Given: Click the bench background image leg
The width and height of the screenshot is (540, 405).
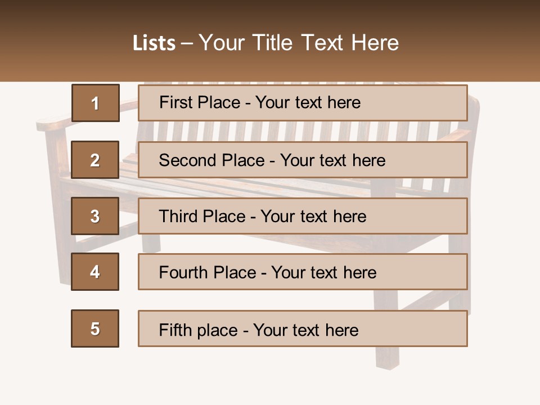Looking at the screenshot, I should (387, 358).
